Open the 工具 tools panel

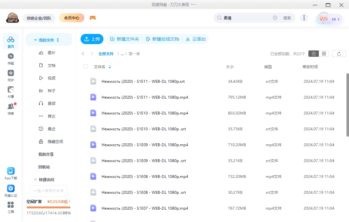pyautogui.click(x=10, y=207)
